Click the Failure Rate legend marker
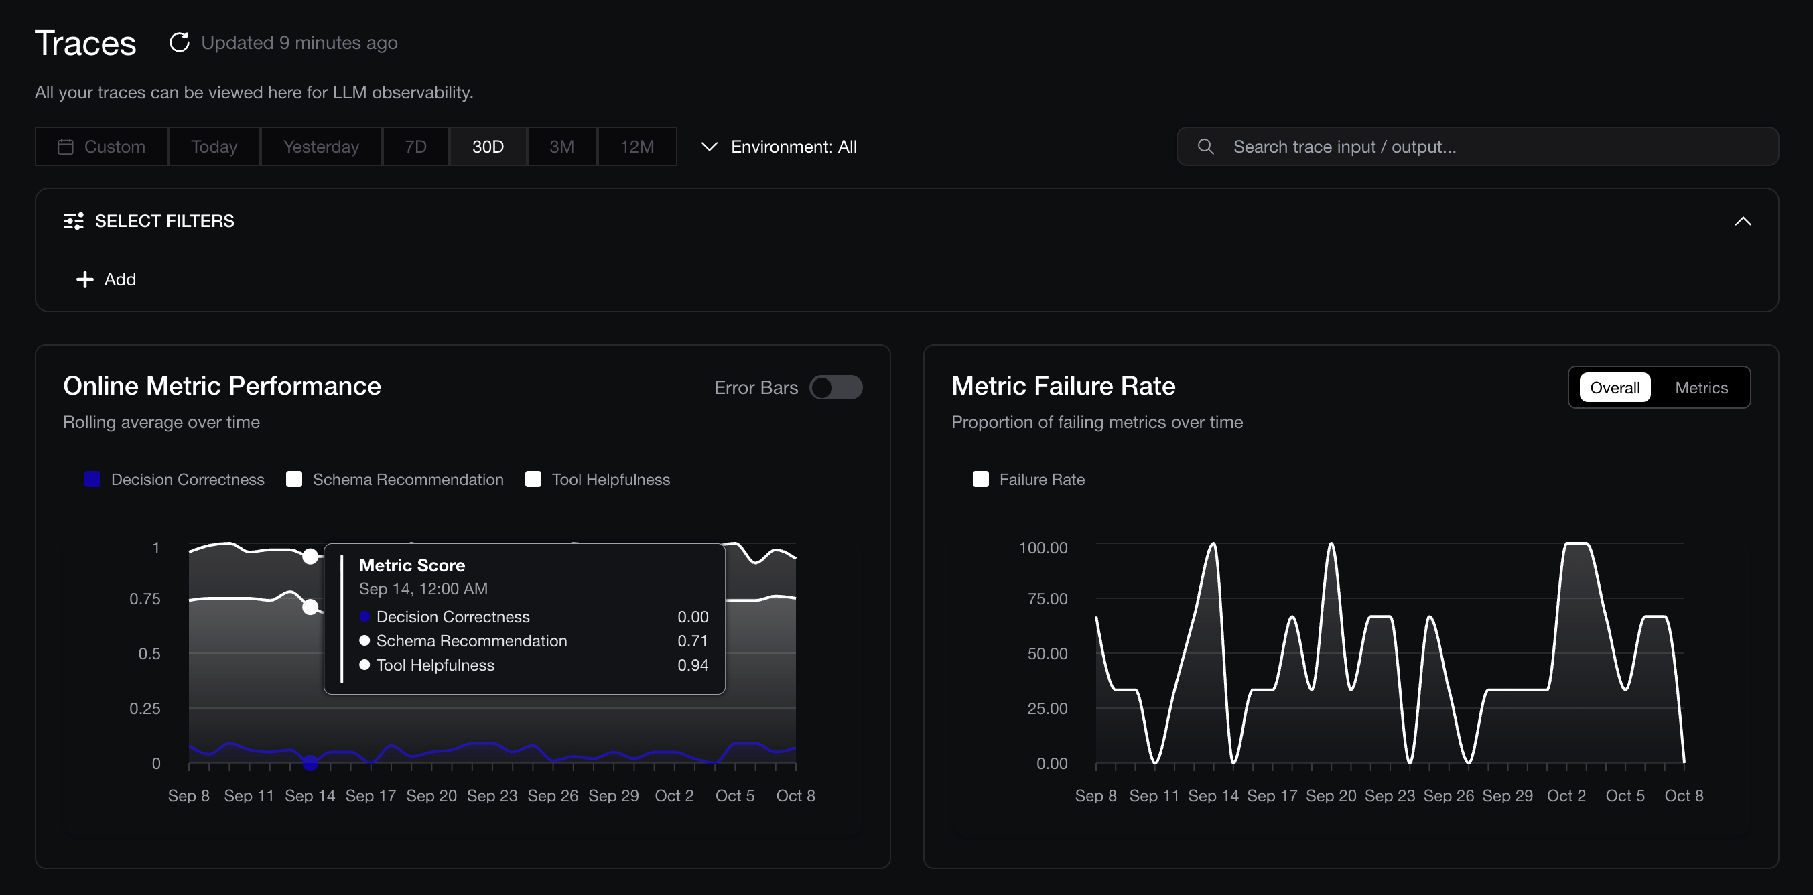Image resolution: width=1813 pixels, height=895 pixels. coord(981,479)
